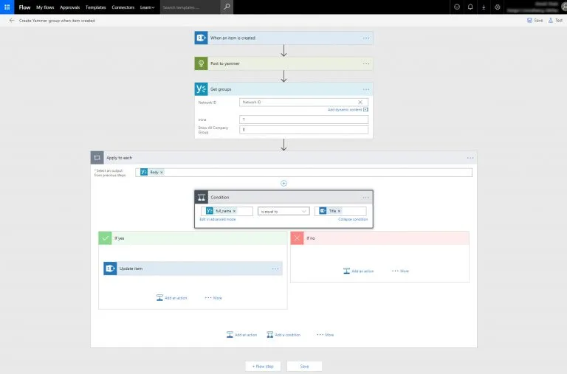
Task: Open menu for 'When an item is created'
Action: click(366, 38)
